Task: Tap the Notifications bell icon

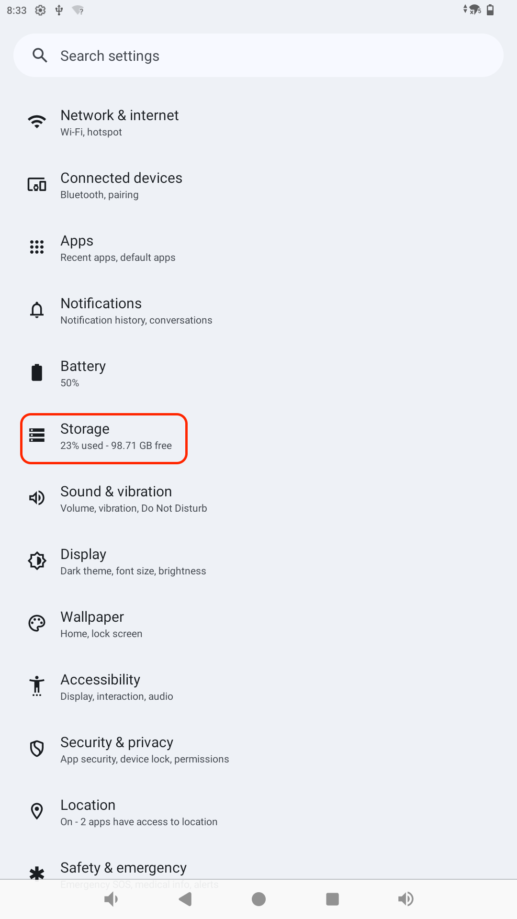Action: pos(37,310)
